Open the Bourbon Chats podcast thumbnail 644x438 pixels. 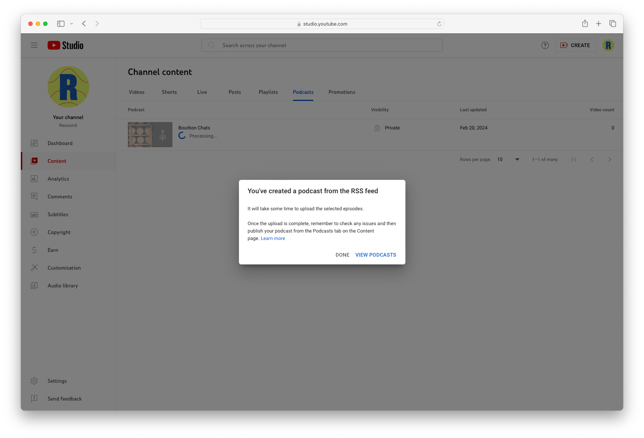point(150,135)
